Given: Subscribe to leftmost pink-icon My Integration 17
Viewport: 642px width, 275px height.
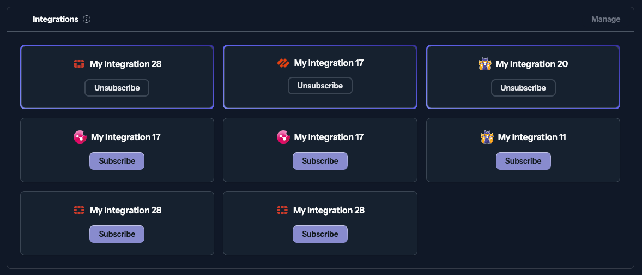Looking at the screenshot, I should (x=117, y=161).
